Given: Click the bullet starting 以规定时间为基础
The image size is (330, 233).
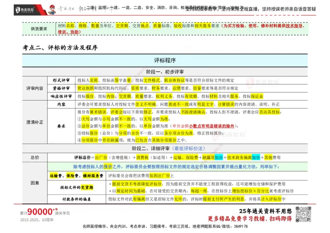Looking at the screenshot, I should [201, 191].
